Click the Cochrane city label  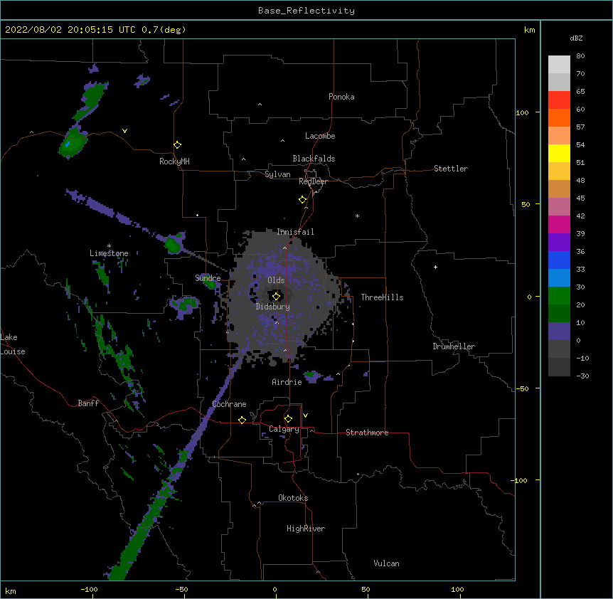[x=229, y=404]
